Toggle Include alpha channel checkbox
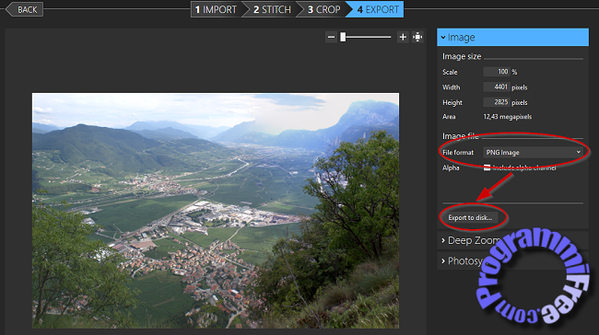 coord(487,167)
